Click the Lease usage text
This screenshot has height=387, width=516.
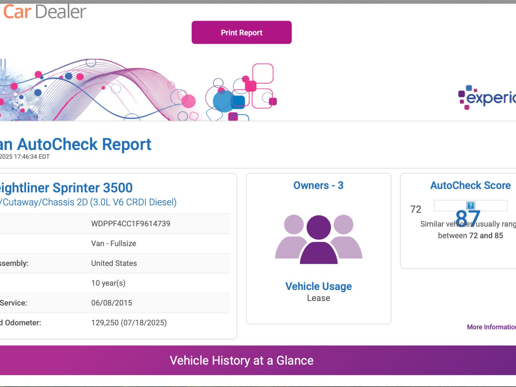(318, 298)
